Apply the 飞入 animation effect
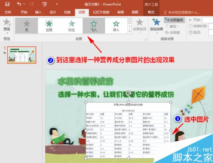 click(94, 26)
